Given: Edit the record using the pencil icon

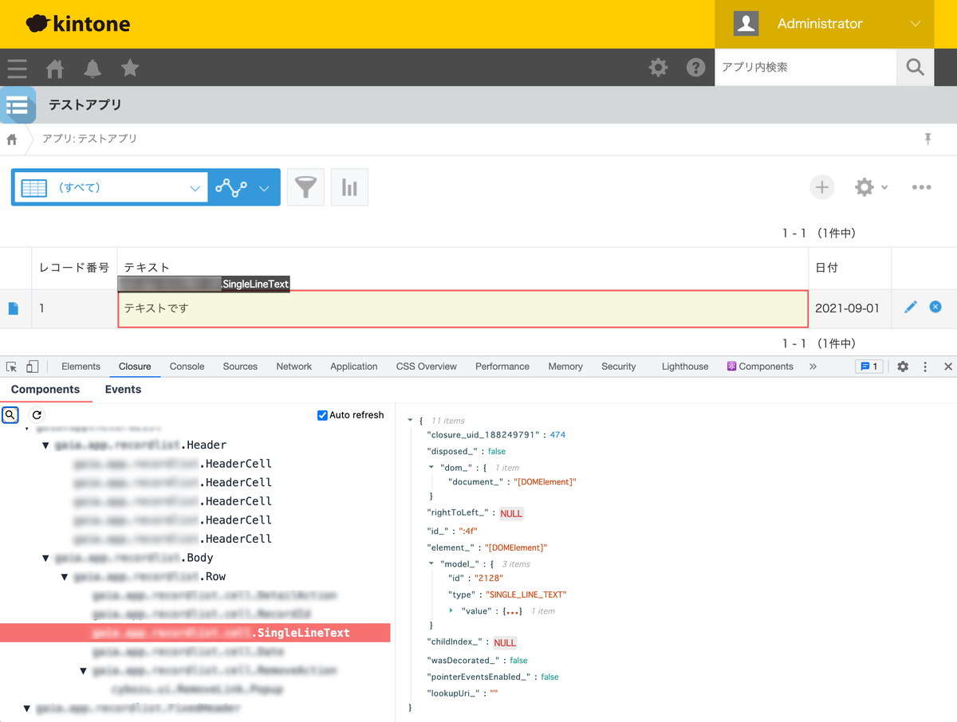Looking at the screenshot, I should [x=910, y=306].
